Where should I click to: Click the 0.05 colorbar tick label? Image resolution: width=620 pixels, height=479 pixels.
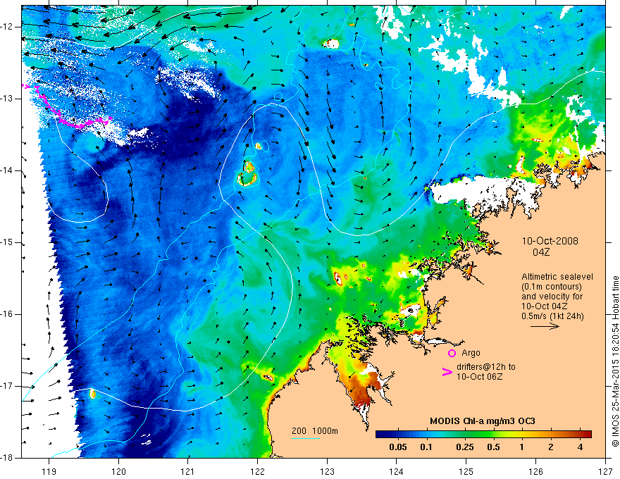(x=398, y=447)
